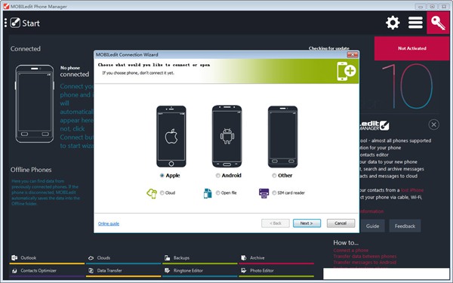The image size is (453, 283).
Task: Click the Clouds icon
Action: pos(91,258)
